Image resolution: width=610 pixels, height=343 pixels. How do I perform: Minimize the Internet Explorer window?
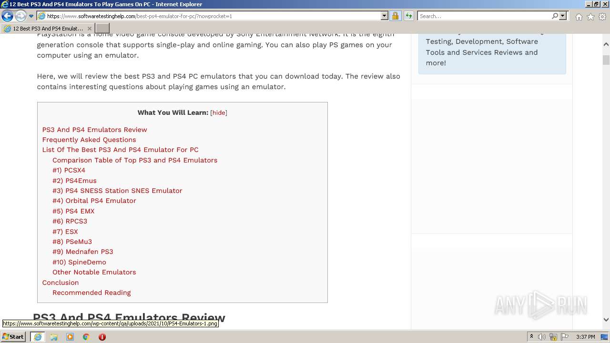pyautogui.click(x=589, y=4)
